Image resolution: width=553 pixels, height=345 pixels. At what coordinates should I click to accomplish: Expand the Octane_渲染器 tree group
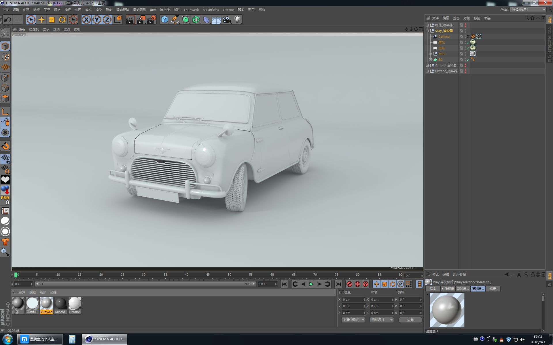point(427,71)
